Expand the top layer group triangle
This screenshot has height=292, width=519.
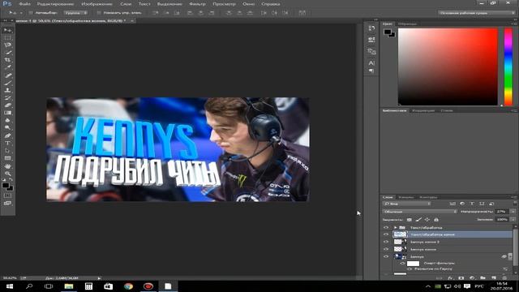pos(395,227)
